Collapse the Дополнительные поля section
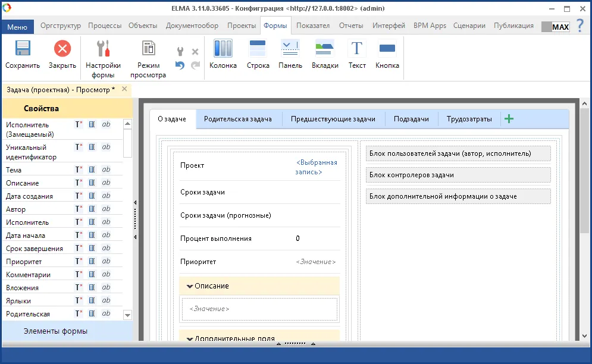The width and height of the screenshot is (592, 364). pos(190,338)
